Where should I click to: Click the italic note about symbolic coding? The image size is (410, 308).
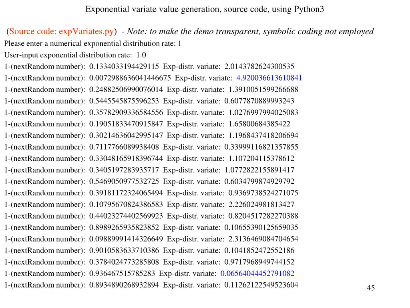[250, 32]
